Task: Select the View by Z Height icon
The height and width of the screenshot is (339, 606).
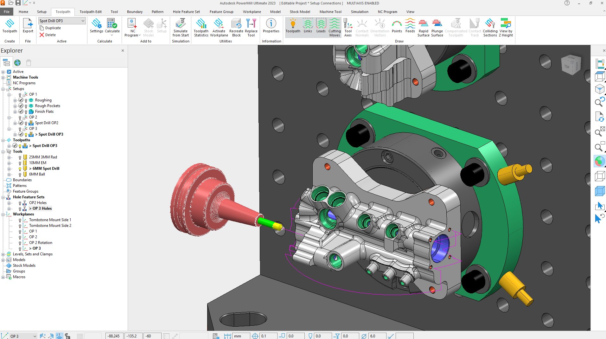Action: click(506, 27)
